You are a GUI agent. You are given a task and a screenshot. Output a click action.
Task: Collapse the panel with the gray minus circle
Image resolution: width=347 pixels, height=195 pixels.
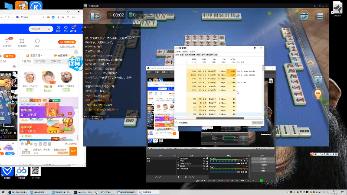(76, 52)
